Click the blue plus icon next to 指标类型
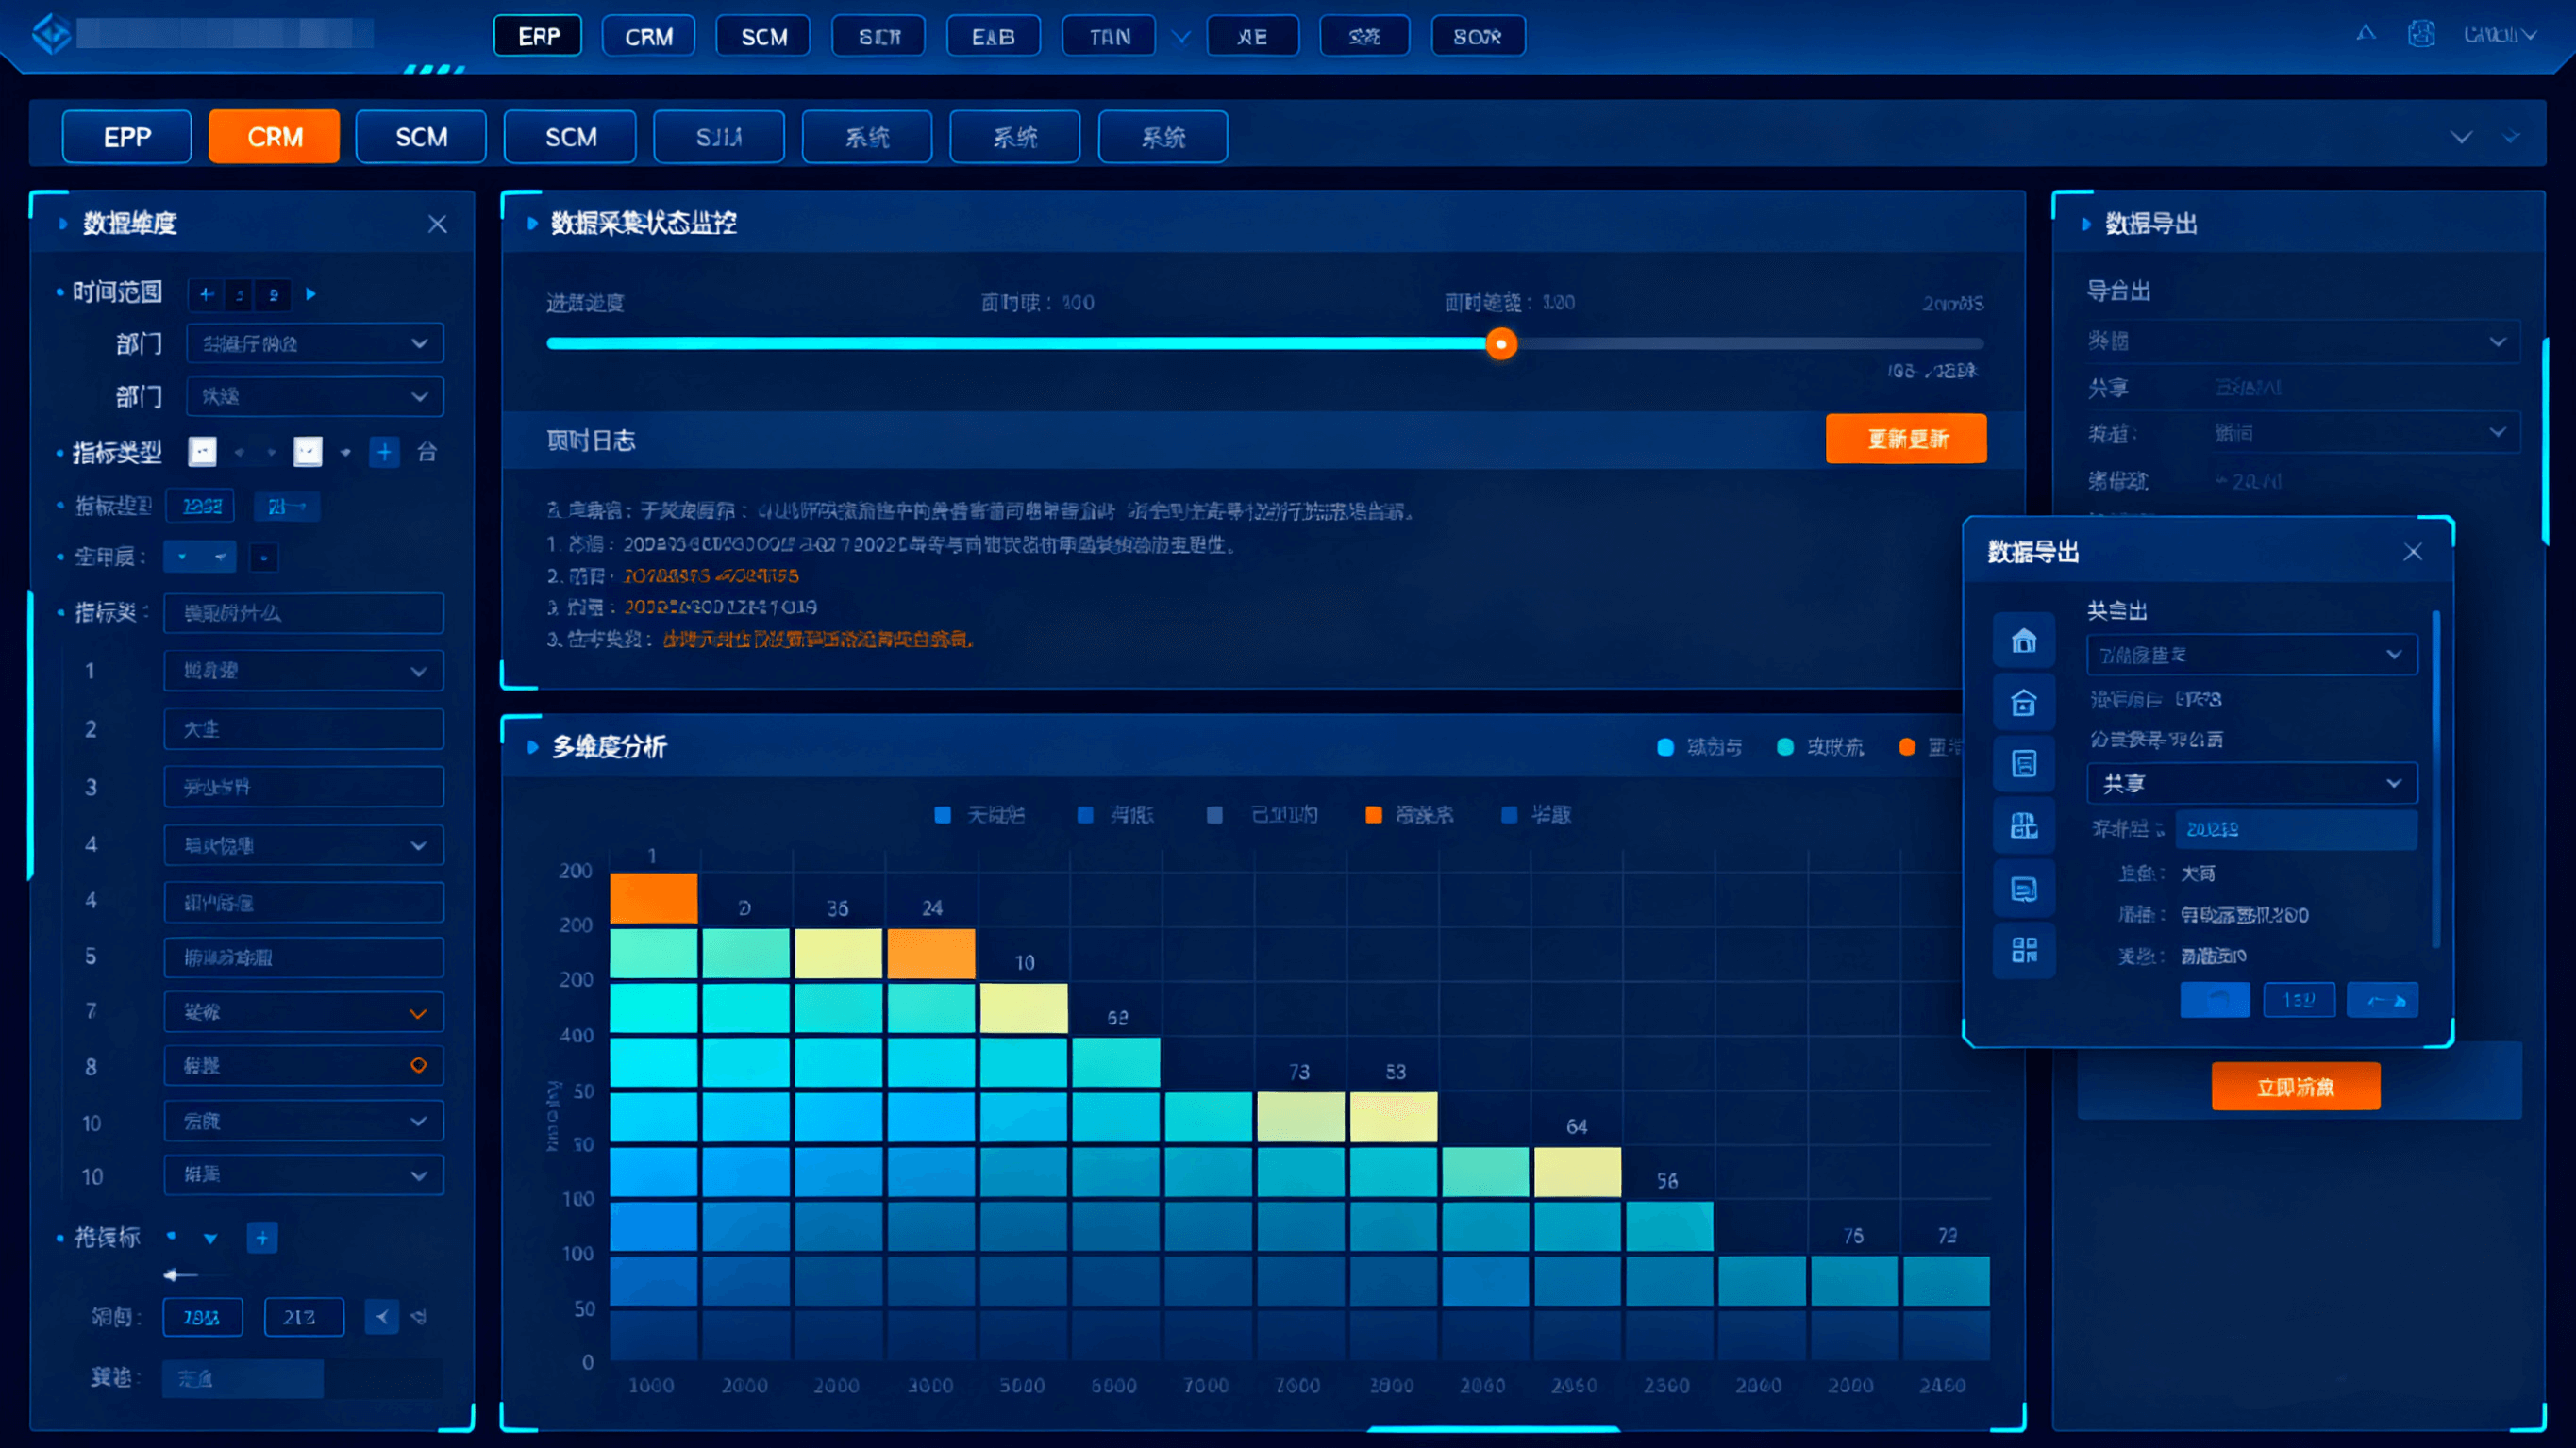 (x=384, y=452)
